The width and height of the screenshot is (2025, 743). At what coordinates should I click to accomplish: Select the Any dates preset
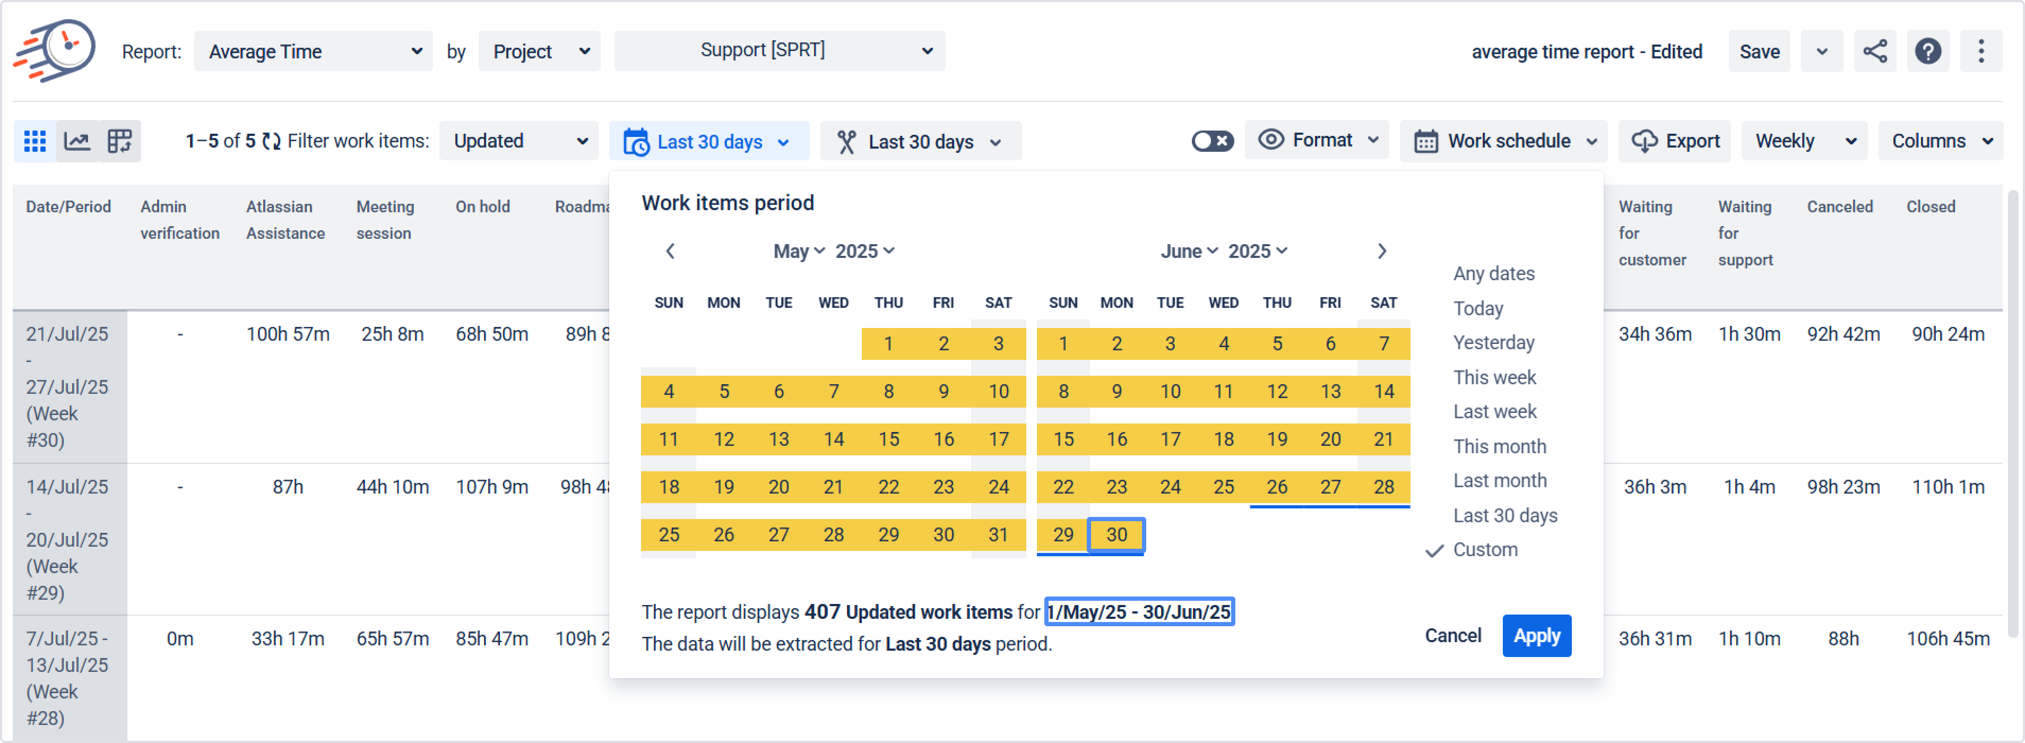(x=1494, y=274)
